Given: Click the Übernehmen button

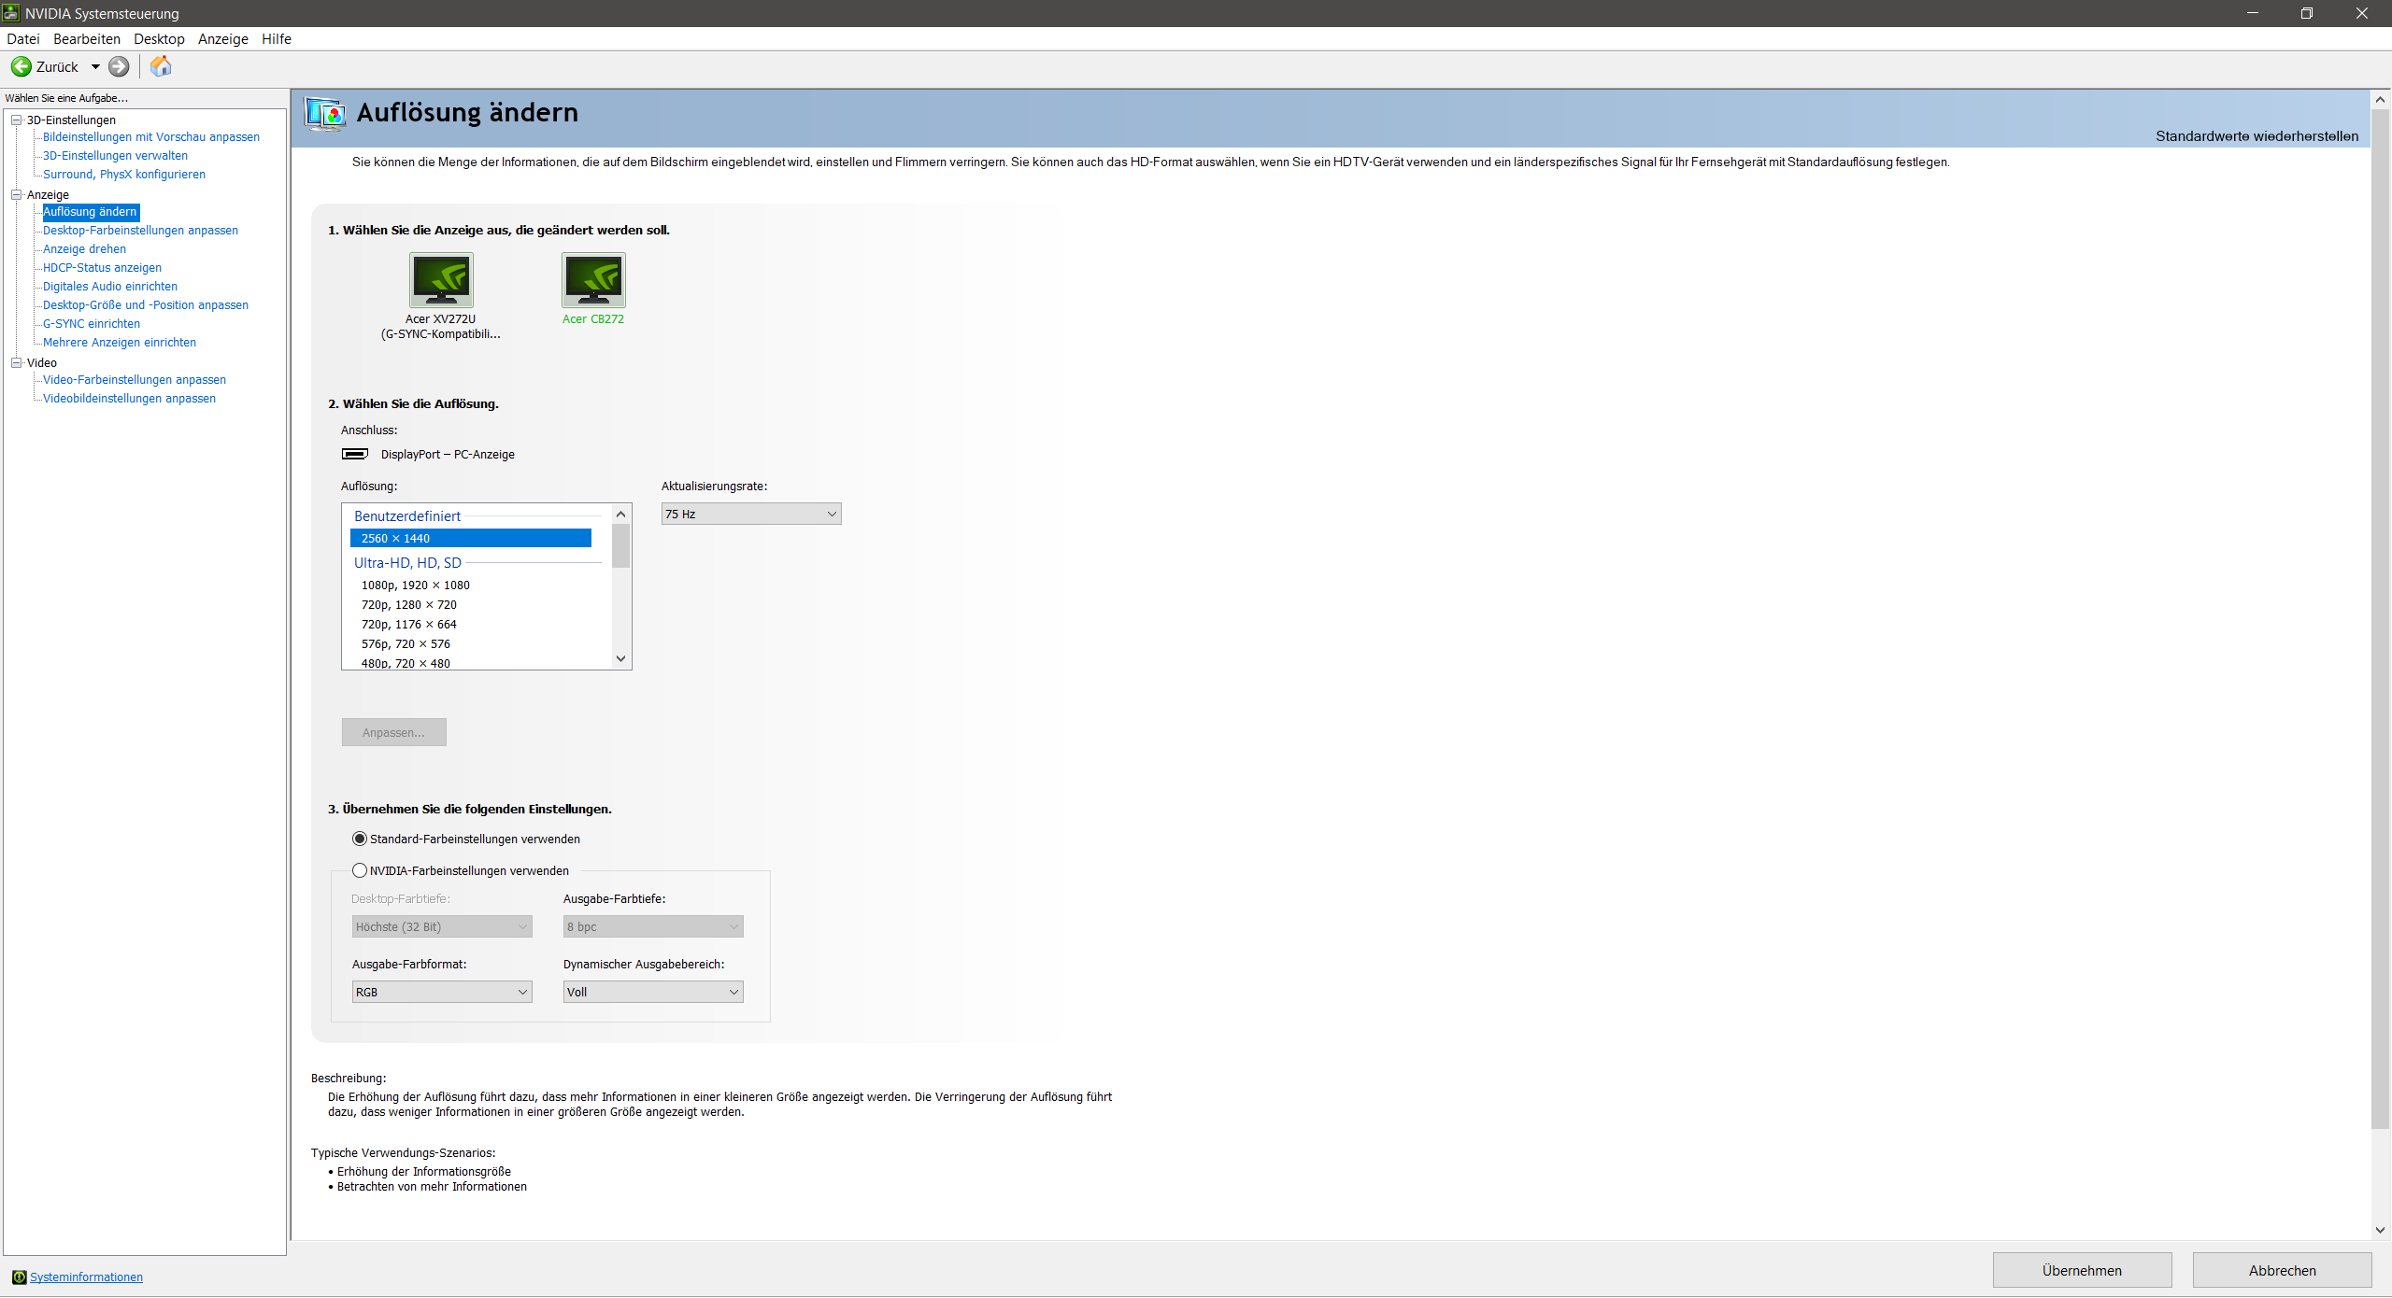Looking at the screenshot, I should coord(2081,1270).
